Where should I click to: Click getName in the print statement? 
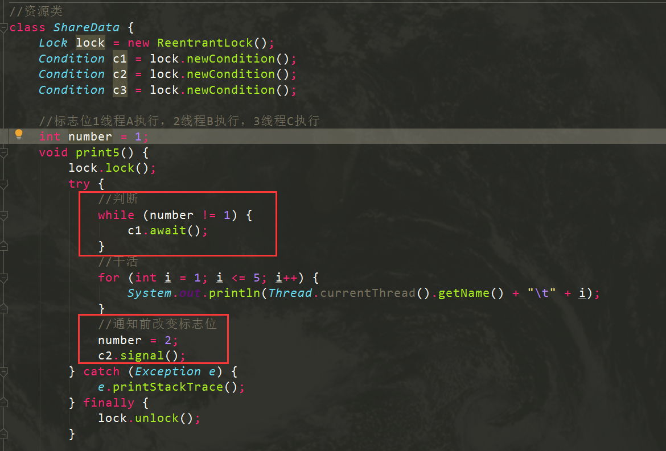(x=464, y=293)
